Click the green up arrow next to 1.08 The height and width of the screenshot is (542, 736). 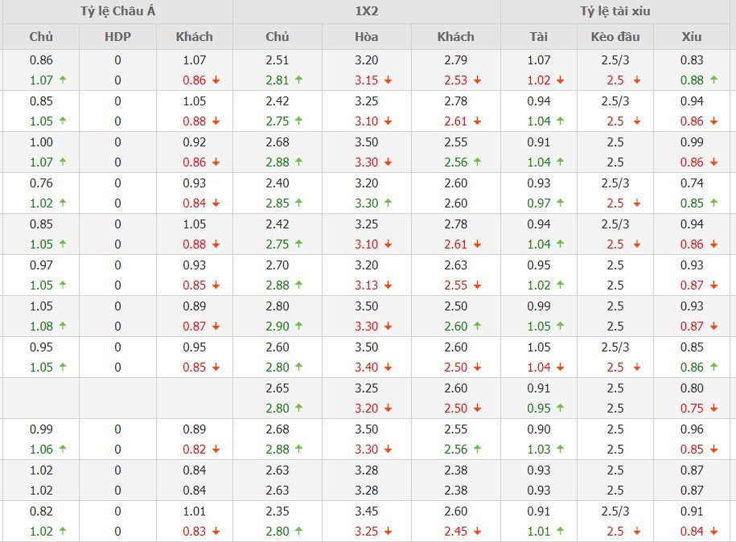tap(63, 326)
